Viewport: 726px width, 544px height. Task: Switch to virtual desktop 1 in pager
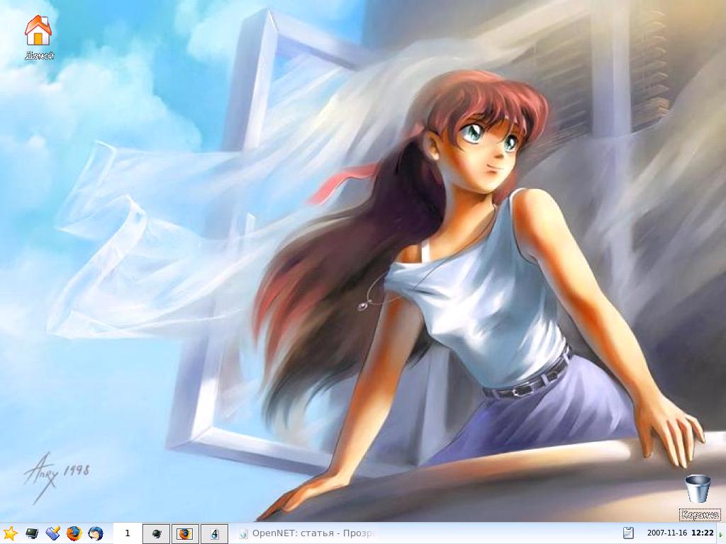tap(128, 533)
